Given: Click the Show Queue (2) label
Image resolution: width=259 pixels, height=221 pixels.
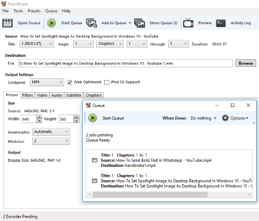Looking at the screenshot, I should (x=163, y=23).
